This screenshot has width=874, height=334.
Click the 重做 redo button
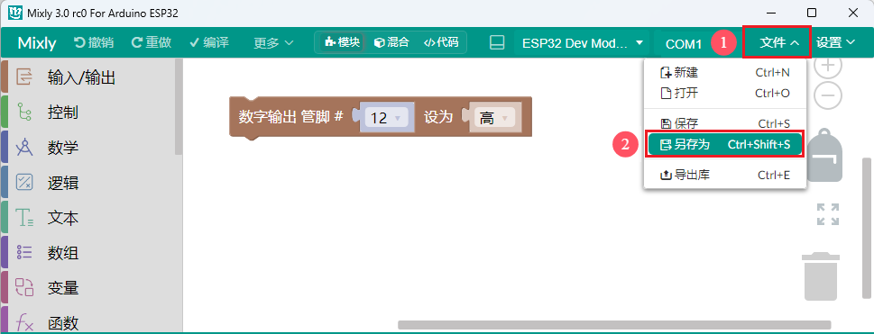click(x=151, y=42)
